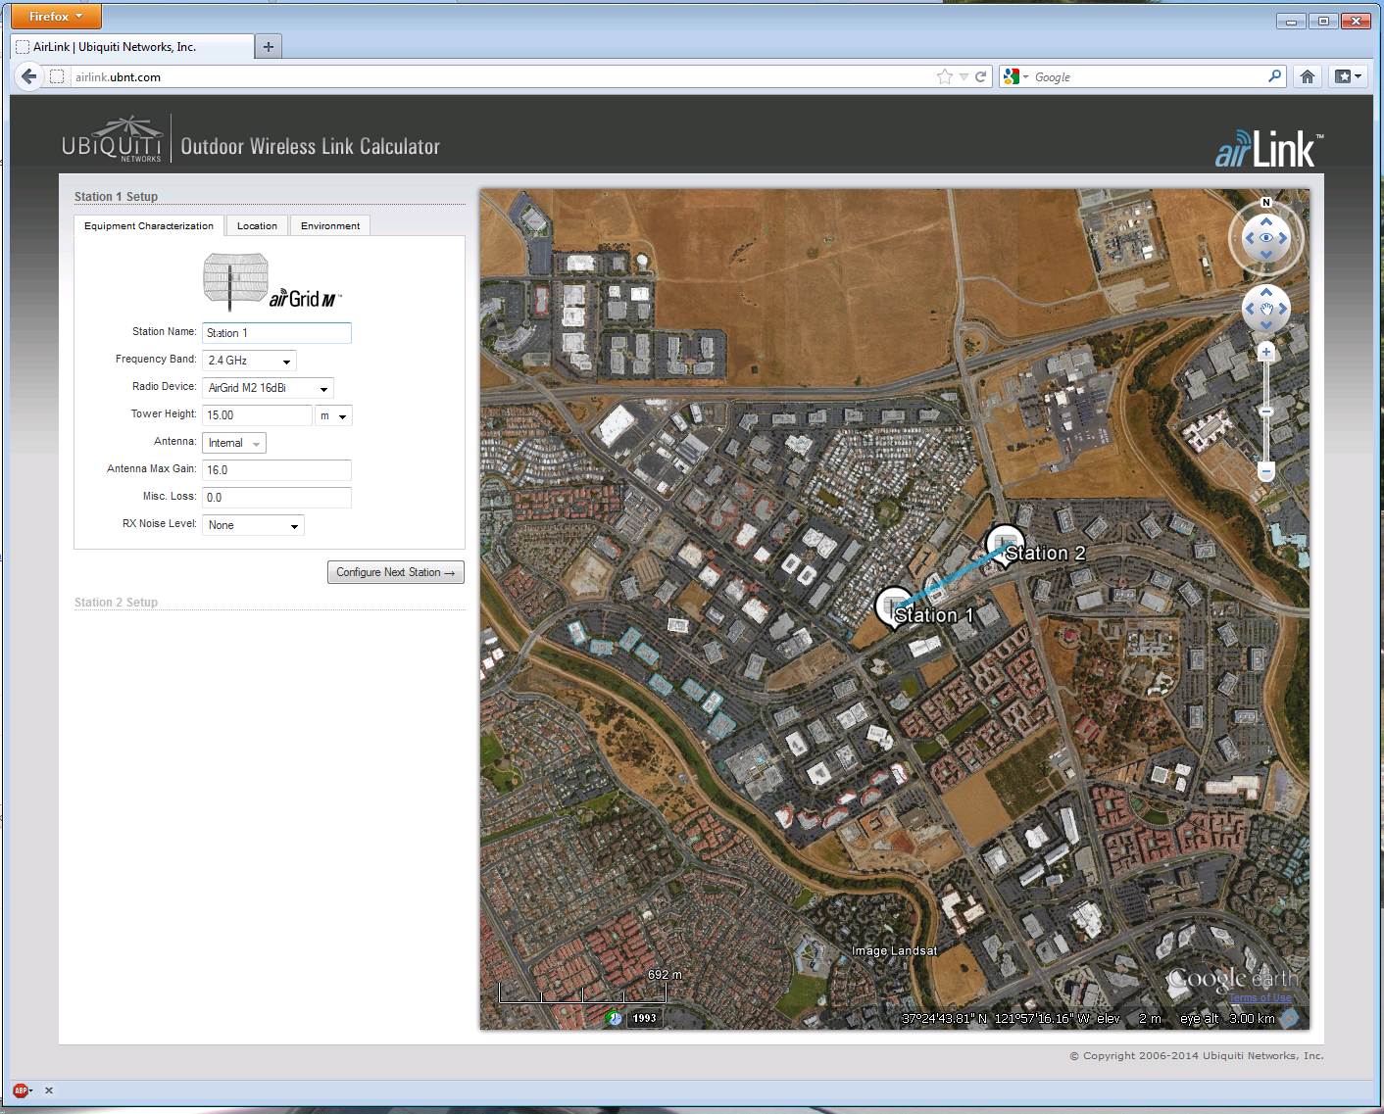Reload the page with the refresh icon

coord(980,76)
